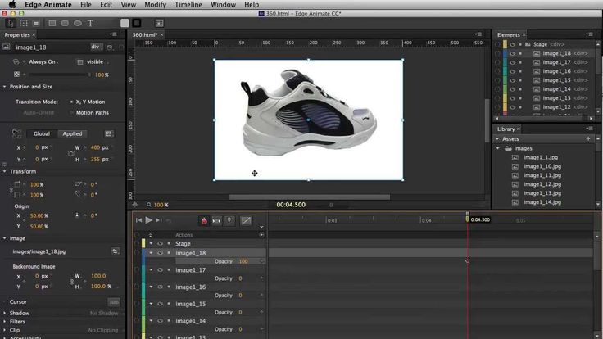Open the Modify menu
Viewport: 603px width, 339px height.
click(155, 5)
